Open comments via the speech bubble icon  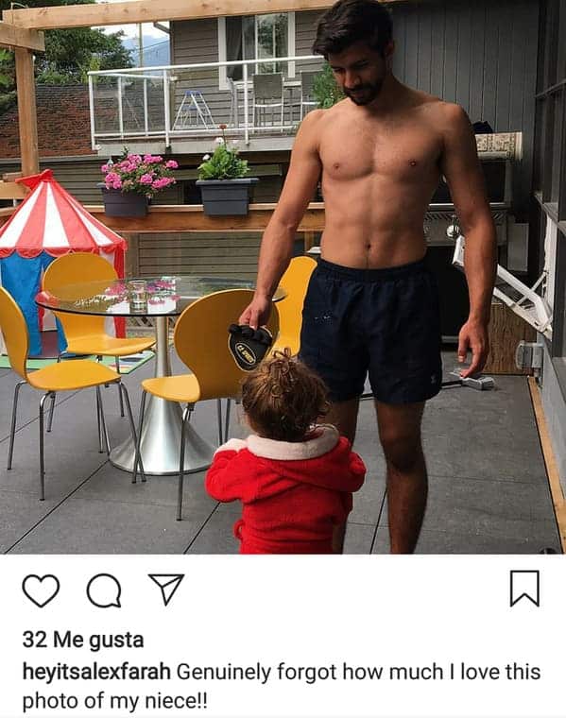pos(104,590)
